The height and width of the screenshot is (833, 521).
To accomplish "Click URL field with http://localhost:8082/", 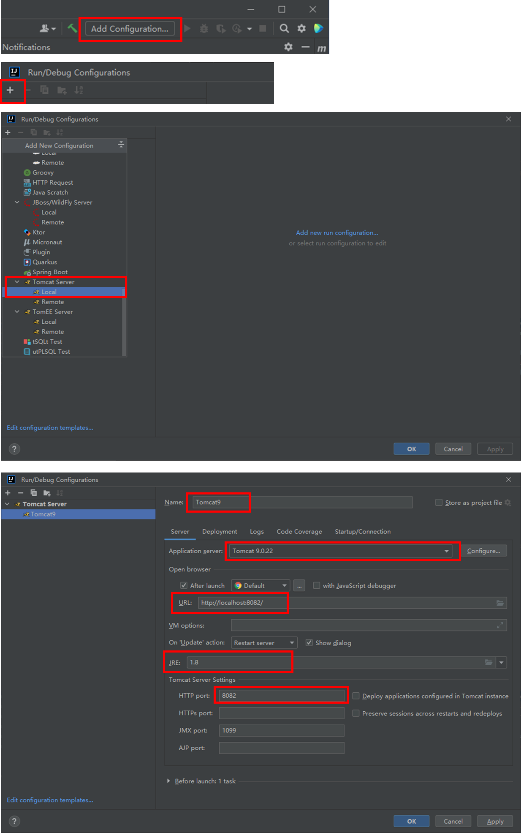I will click(x=352, y=603).
